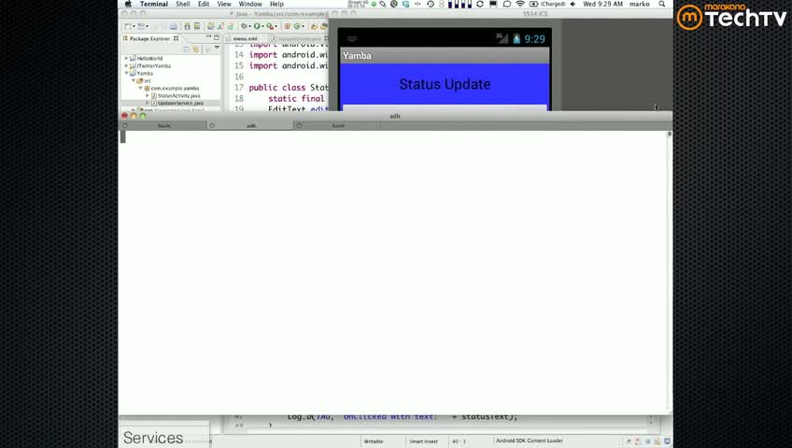This screenshot has width=792, height=448.
Task: Collapse the src folder node
Action: [x=134, y=80]
